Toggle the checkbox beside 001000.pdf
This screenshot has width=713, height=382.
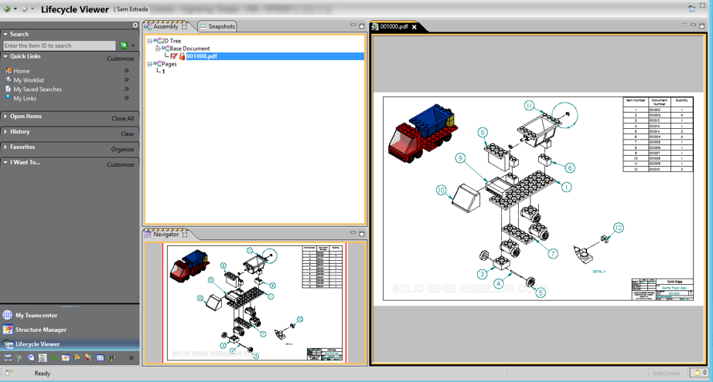click(174, 56)
